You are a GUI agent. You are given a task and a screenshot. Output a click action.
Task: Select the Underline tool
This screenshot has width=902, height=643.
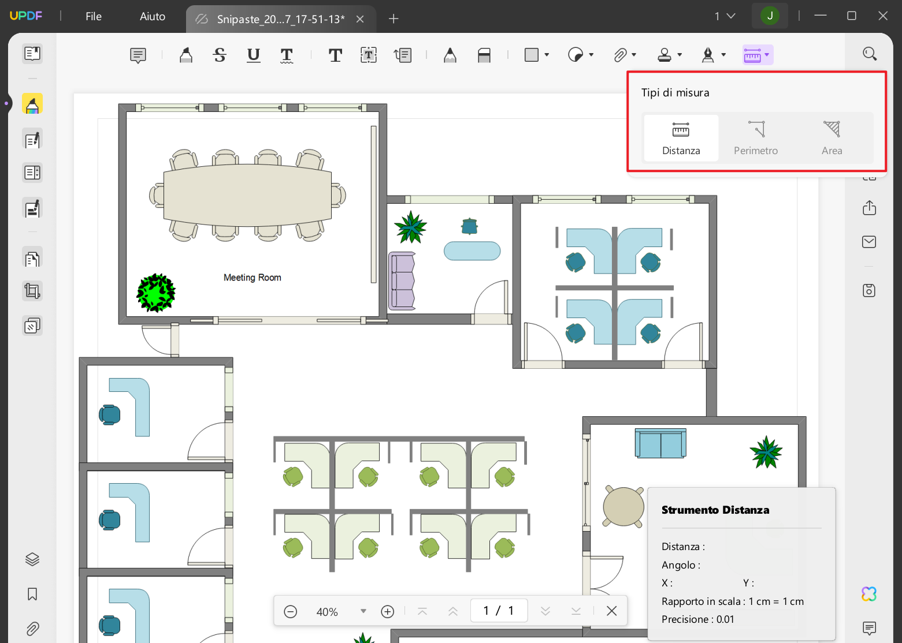click(253, 55)
